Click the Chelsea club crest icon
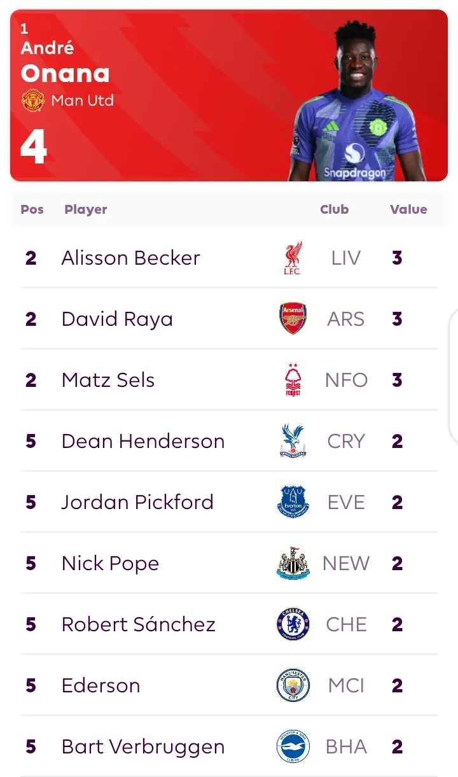This screenshot has width=458, height=777. tap(293, 624)
